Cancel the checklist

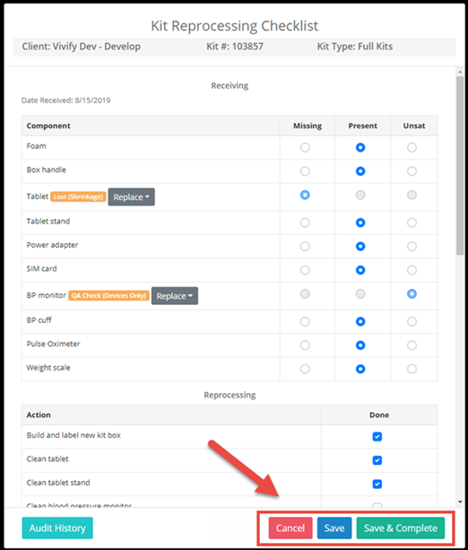(x=290, y=528)
